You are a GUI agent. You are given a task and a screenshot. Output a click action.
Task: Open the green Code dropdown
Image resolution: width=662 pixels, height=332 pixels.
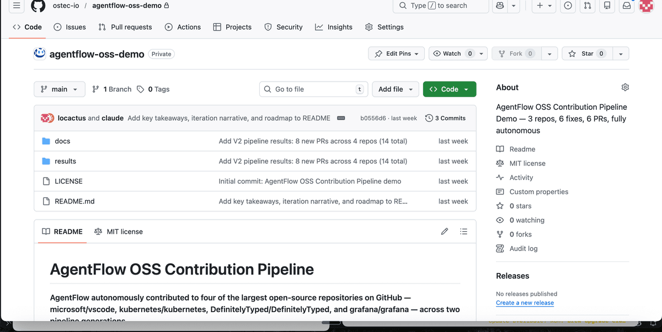coord(449,89)
